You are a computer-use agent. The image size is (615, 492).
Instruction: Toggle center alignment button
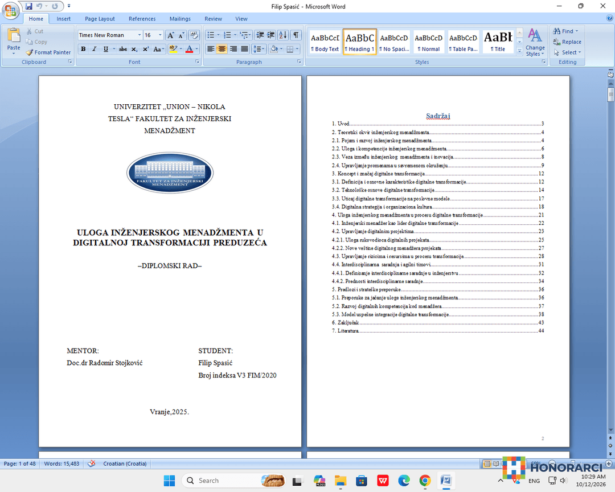click(222, 49)
